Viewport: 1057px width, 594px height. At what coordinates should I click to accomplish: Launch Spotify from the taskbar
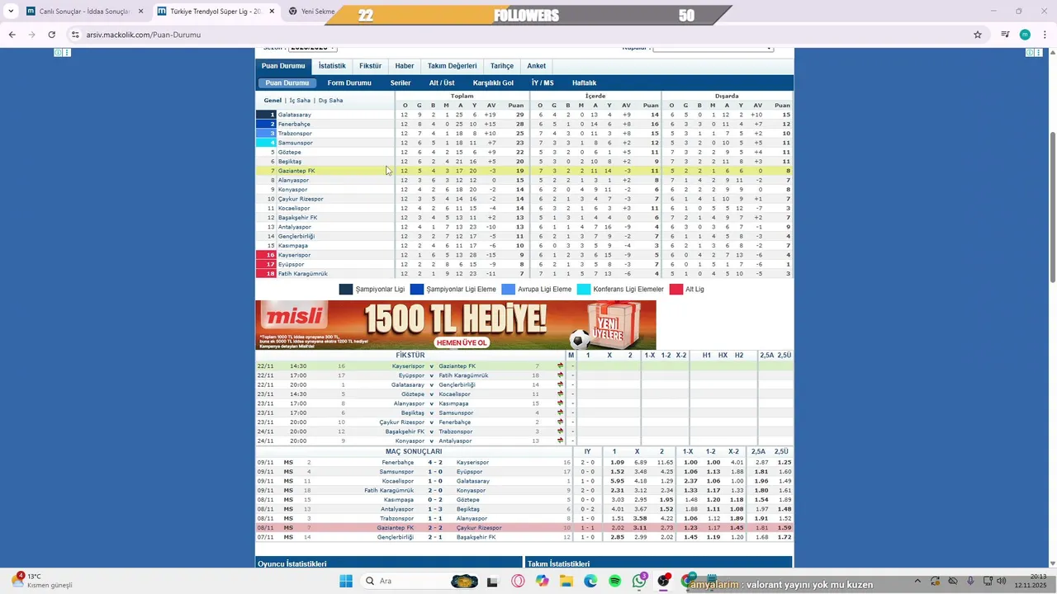point(615,581)
